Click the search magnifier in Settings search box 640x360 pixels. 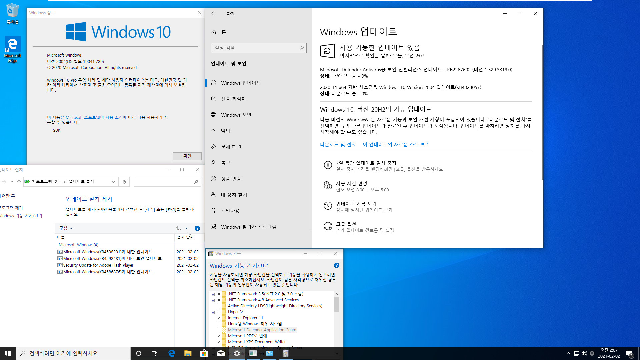click(301, 48)
